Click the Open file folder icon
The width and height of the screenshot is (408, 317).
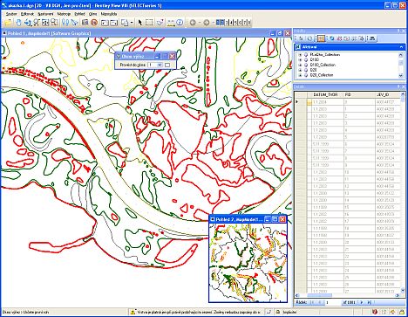[9, 22]
